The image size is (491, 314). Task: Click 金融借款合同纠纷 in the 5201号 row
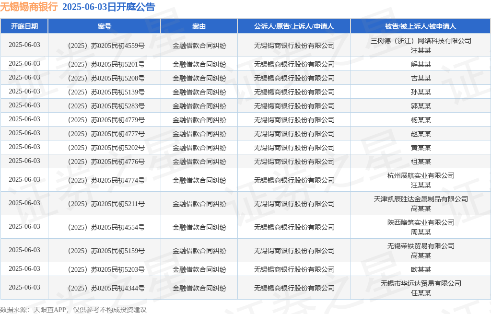pyautogui.click(x=199, y=64)
